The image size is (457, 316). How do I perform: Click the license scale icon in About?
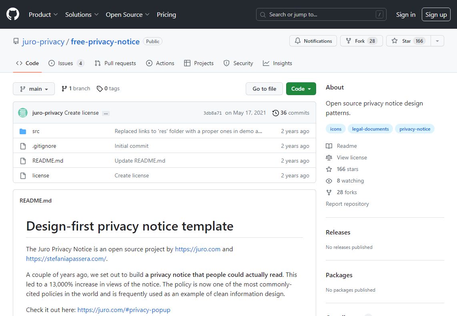[x=329, y=158]
